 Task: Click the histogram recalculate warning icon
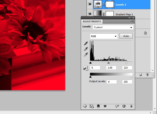[x=85, y=68]
